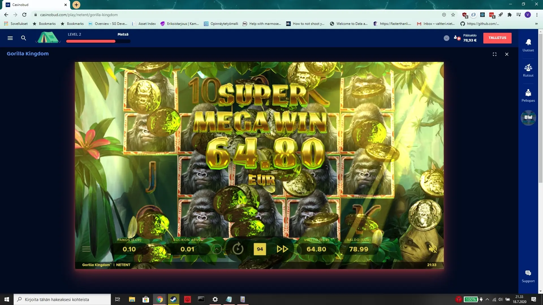Click the red TALLETUS deposit button
The image size is (543, 305).
(497, 38)
